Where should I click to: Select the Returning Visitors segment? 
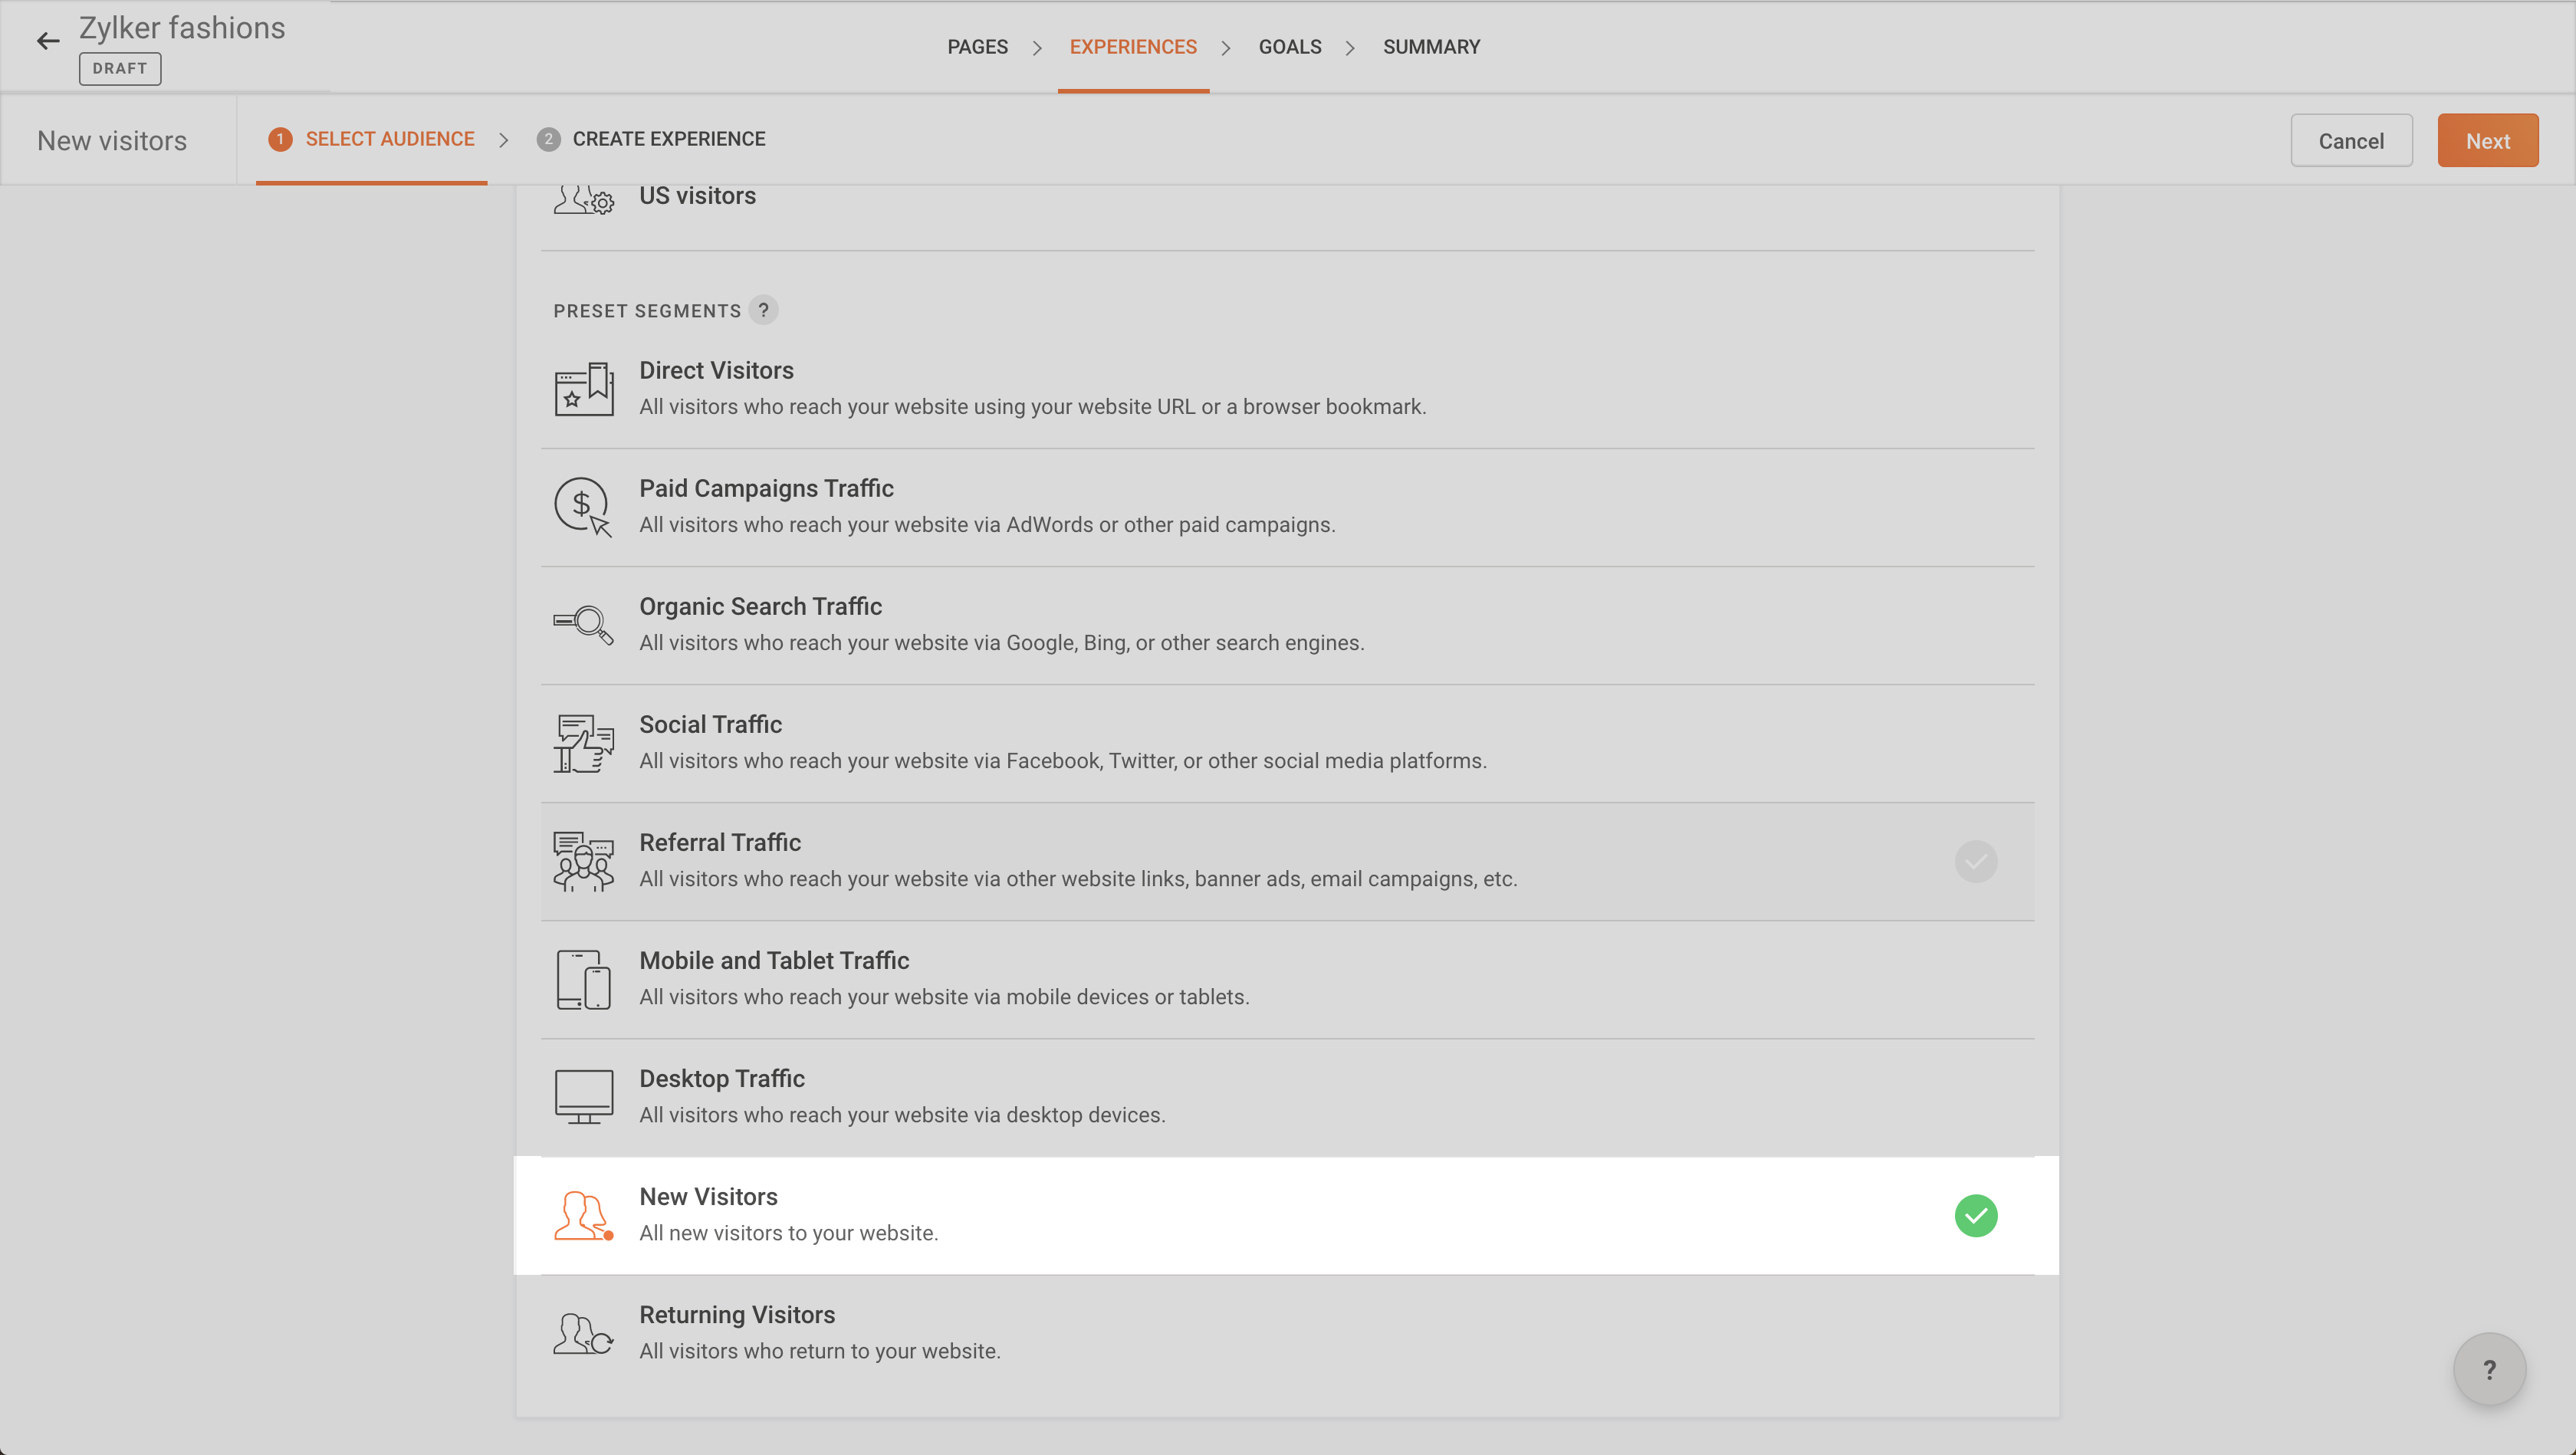[x=1287, y=1333]
